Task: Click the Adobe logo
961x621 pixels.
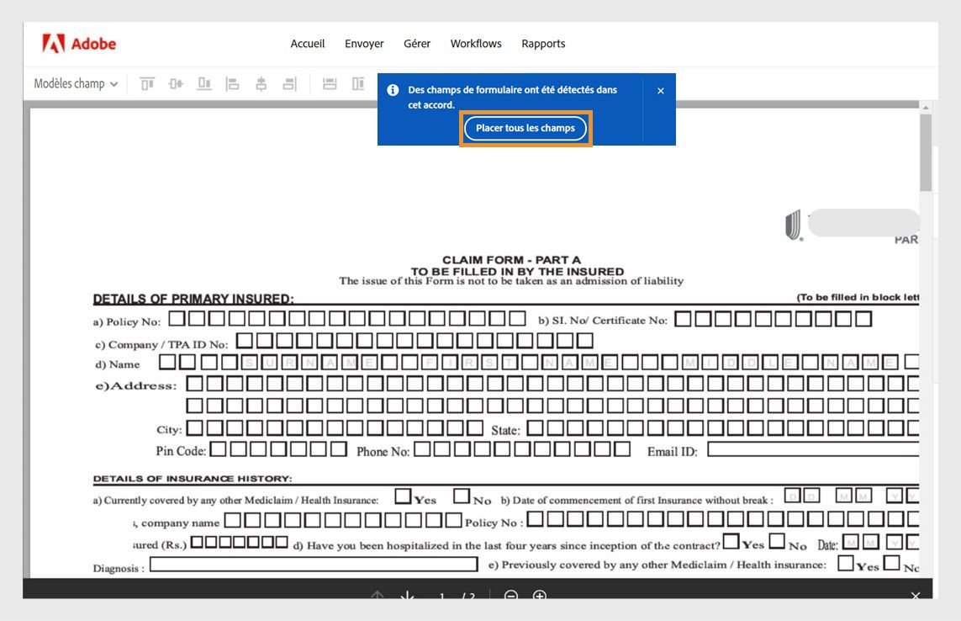Action: coord(78,44)
